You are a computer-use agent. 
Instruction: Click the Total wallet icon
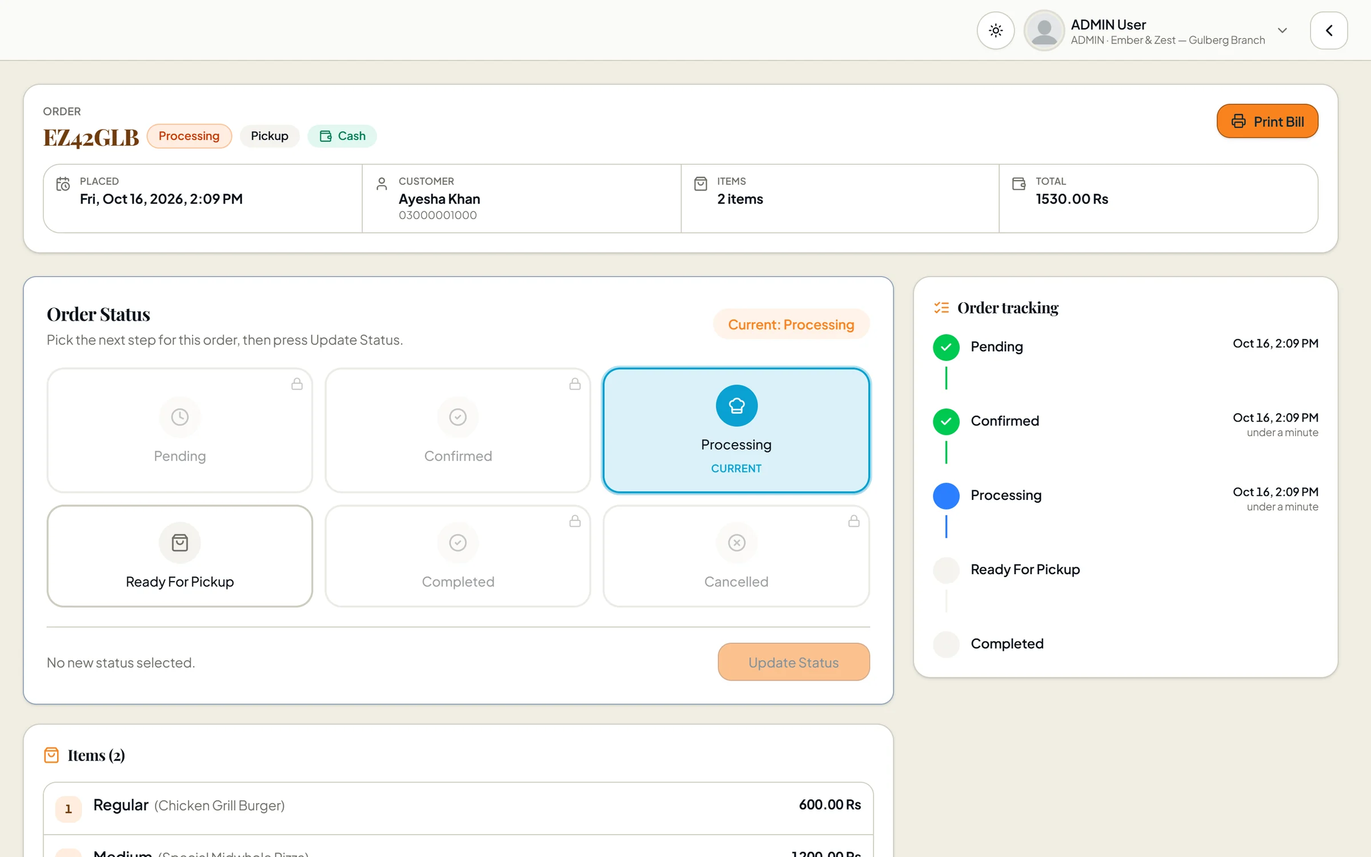click(1019, 184)
